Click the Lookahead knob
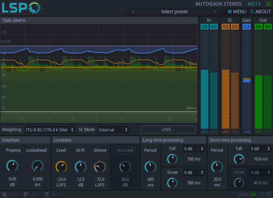Screen dimensions: 273x198 tap(38, 166)
